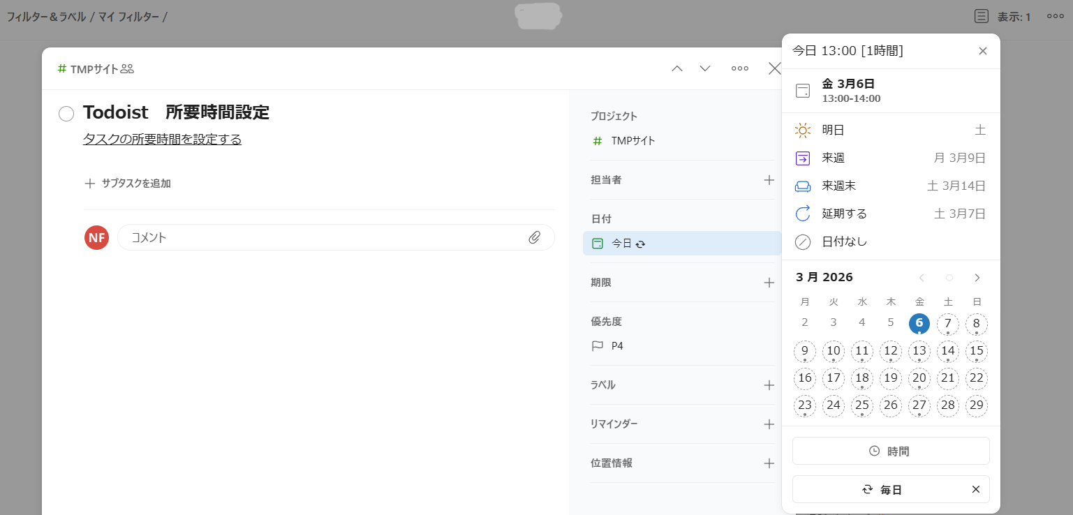Go to next month in calendar
The image size is (1073, 515).
pos(977,278)
